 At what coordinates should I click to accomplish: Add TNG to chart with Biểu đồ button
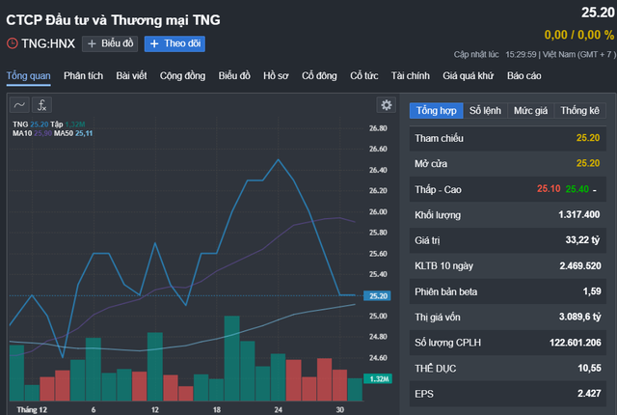pyautogui.click(x=110, y=43)
